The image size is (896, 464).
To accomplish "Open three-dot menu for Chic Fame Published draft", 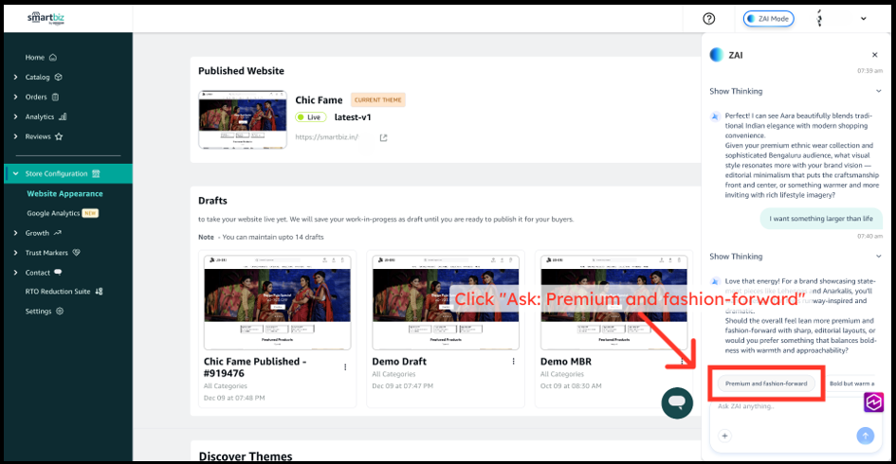I will click(x=345, y=367).
